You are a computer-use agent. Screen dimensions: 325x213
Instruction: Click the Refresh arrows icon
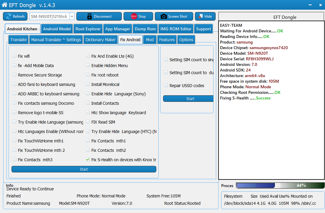(9, 16)
